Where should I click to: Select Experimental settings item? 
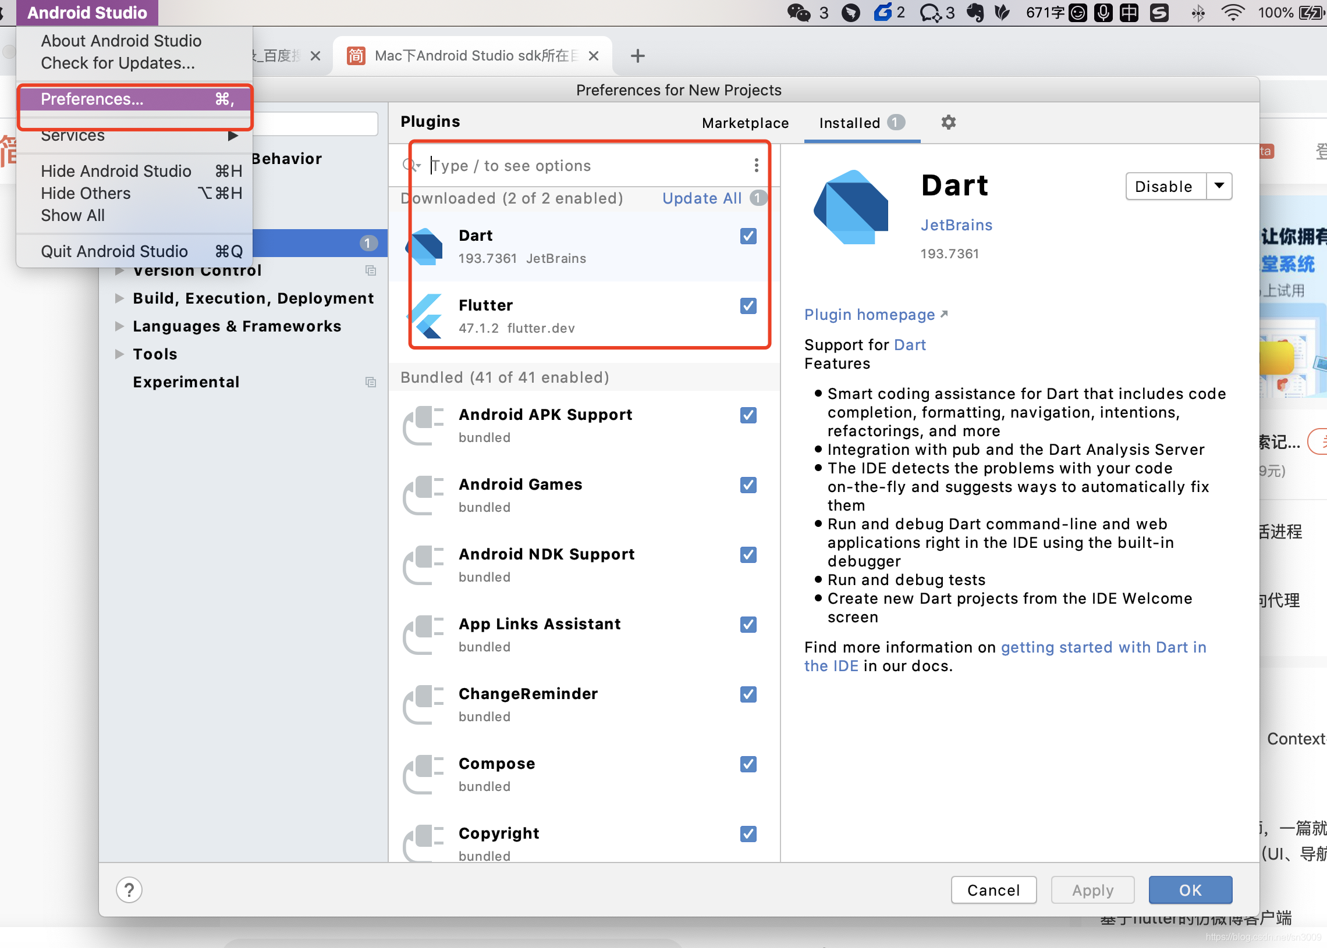186,382
